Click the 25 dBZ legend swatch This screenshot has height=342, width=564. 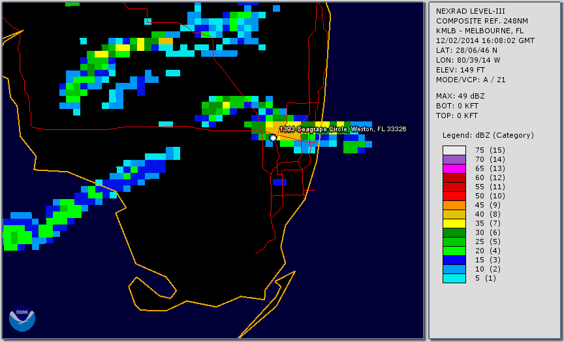tap(454, 242)
